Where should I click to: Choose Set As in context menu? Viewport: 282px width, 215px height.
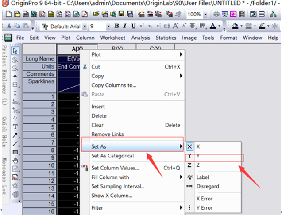(132, 146)
